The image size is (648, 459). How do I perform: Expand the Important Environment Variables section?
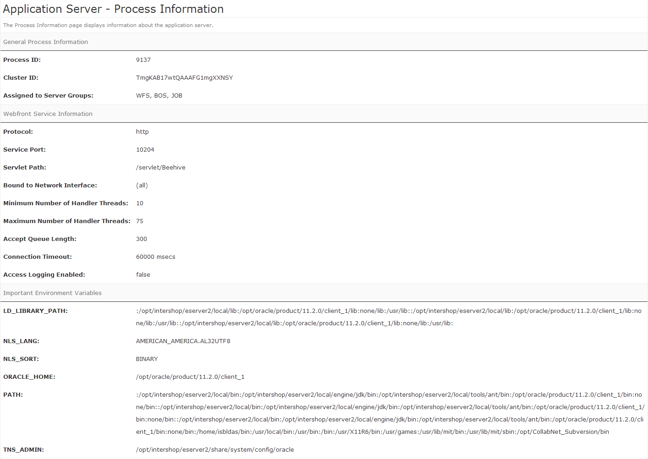(x=52, y=293)
